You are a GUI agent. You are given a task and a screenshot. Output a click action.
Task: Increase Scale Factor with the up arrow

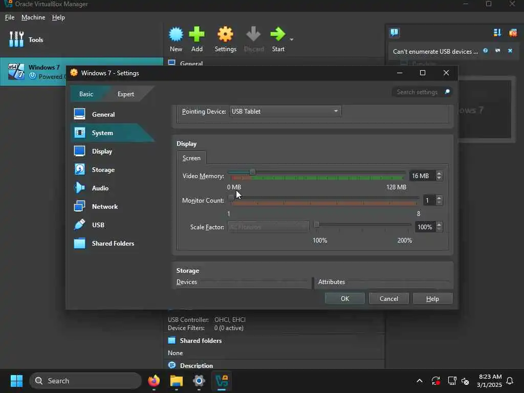point(439,224)
